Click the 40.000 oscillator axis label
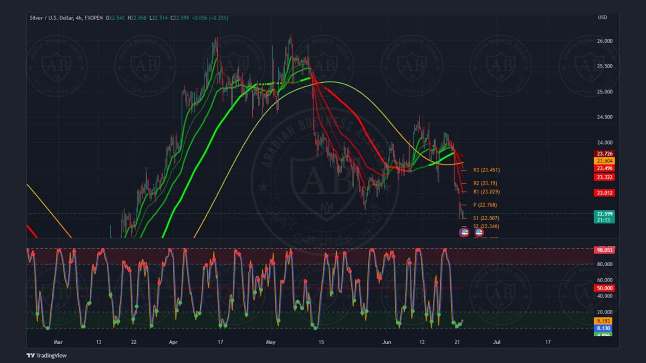 coord(605,296)
